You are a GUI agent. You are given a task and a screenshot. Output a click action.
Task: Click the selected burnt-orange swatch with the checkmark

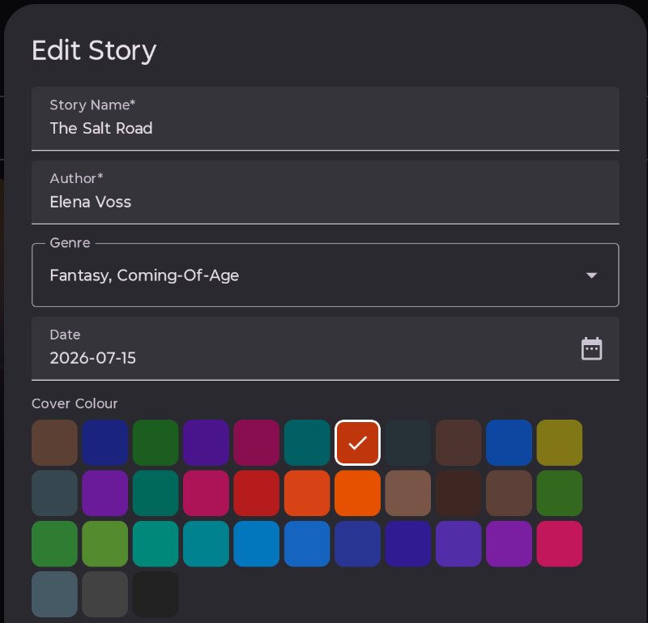(x=357, y=443)
